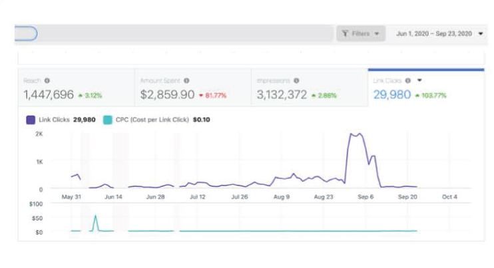This screenshot has width=494, height=268.
Task: Click the info icon beside Impressions
Action: coord(296,80)
